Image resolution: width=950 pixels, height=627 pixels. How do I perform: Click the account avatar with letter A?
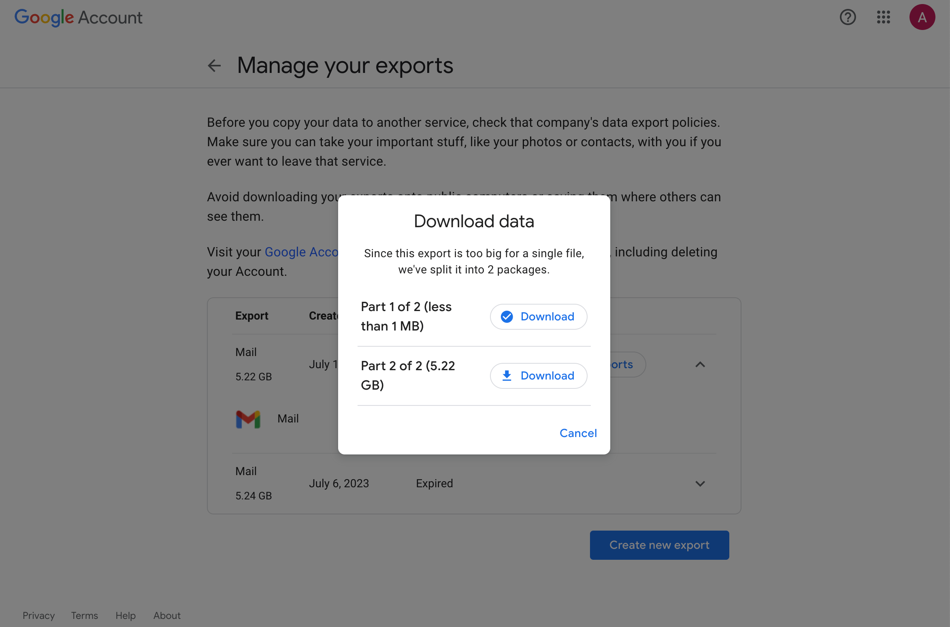[x=922, y=17]
